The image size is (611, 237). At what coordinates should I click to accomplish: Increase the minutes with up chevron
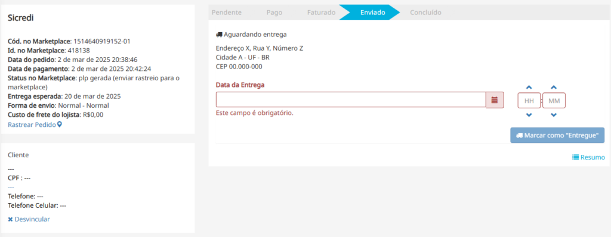pyautogui.click(x=554, y=88)
